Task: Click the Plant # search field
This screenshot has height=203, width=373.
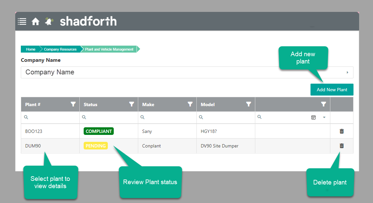Action: [50, 117]
